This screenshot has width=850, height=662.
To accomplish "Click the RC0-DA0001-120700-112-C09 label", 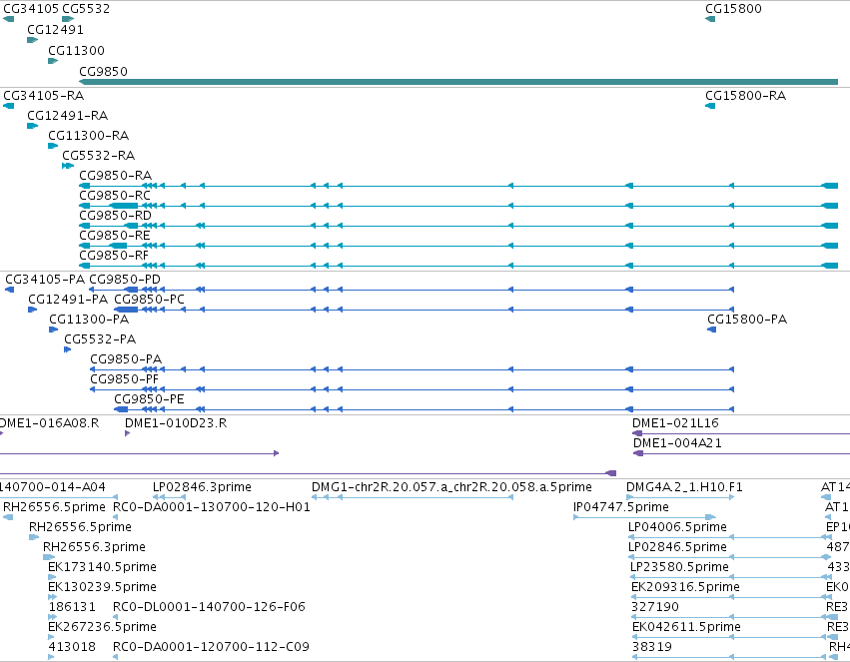I will pyautogui.click(x=212, y=647).
